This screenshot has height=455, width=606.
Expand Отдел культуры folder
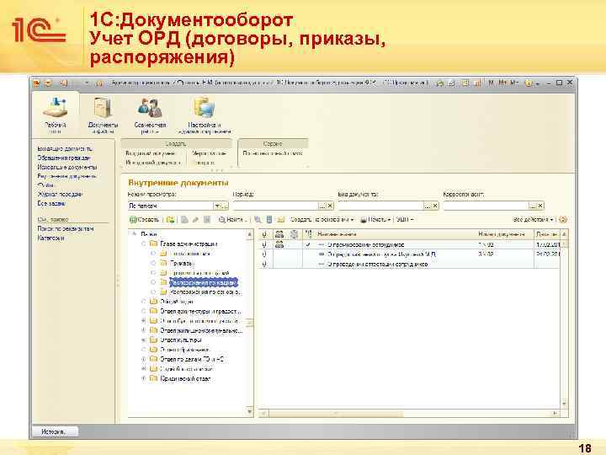(x=143, y=340)
